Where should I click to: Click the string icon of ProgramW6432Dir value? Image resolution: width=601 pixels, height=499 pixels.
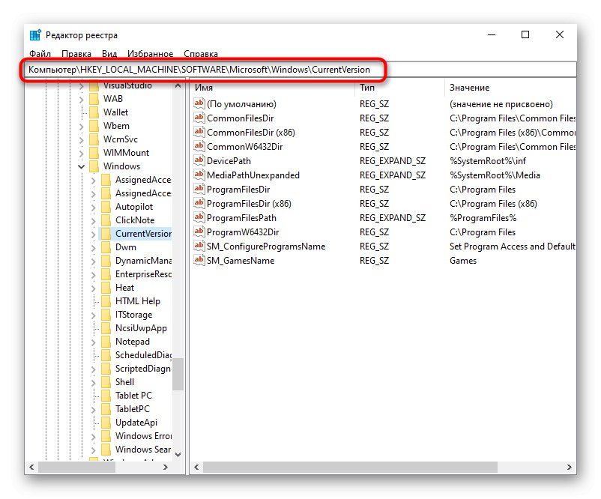click(199, 231)
